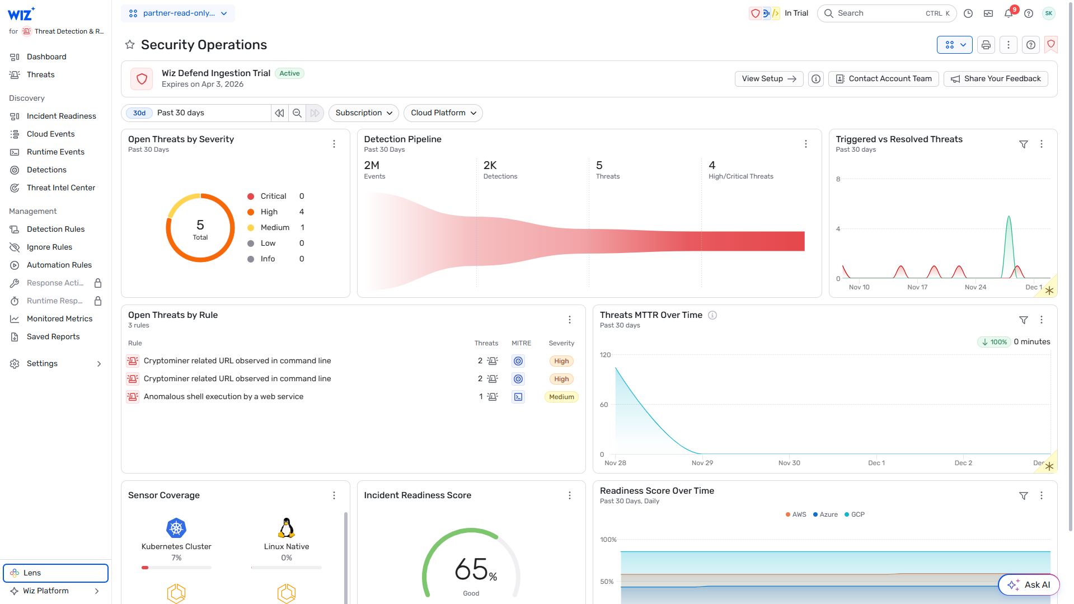Switch to the Dashboard view

46,57
